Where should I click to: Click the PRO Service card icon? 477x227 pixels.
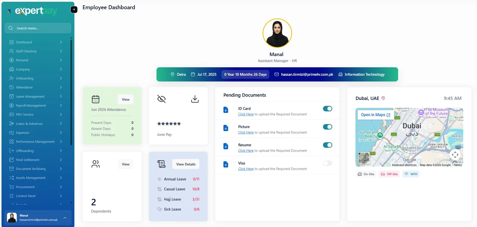(x=11, y=114)
